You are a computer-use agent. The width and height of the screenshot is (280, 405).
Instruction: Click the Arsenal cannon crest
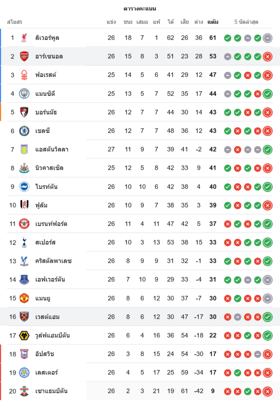24,57
